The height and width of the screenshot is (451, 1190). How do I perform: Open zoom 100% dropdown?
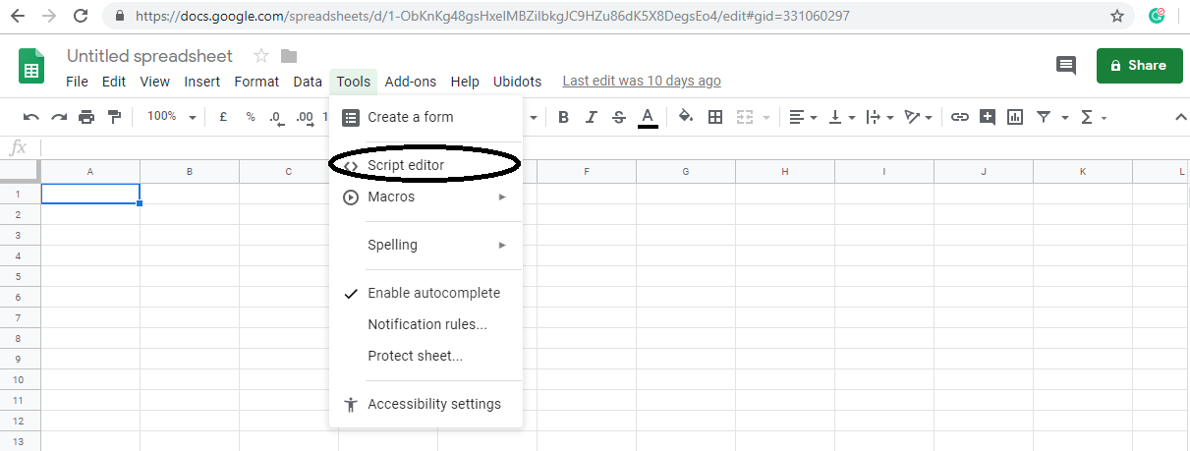171,116
